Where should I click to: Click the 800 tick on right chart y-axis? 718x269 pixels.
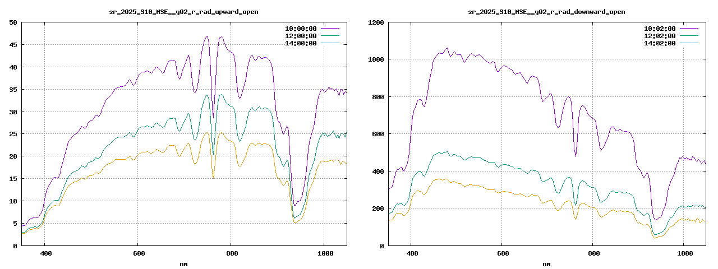tap(378, 97)
